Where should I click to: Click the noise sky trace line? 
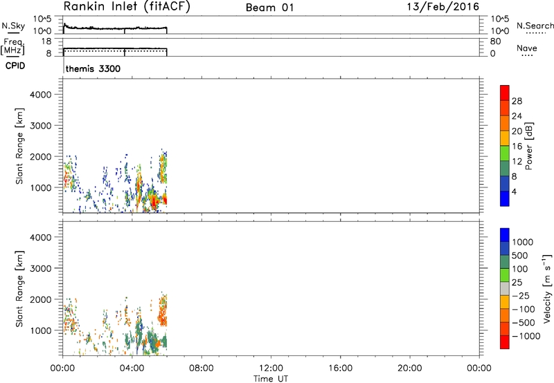pos(115,28)
